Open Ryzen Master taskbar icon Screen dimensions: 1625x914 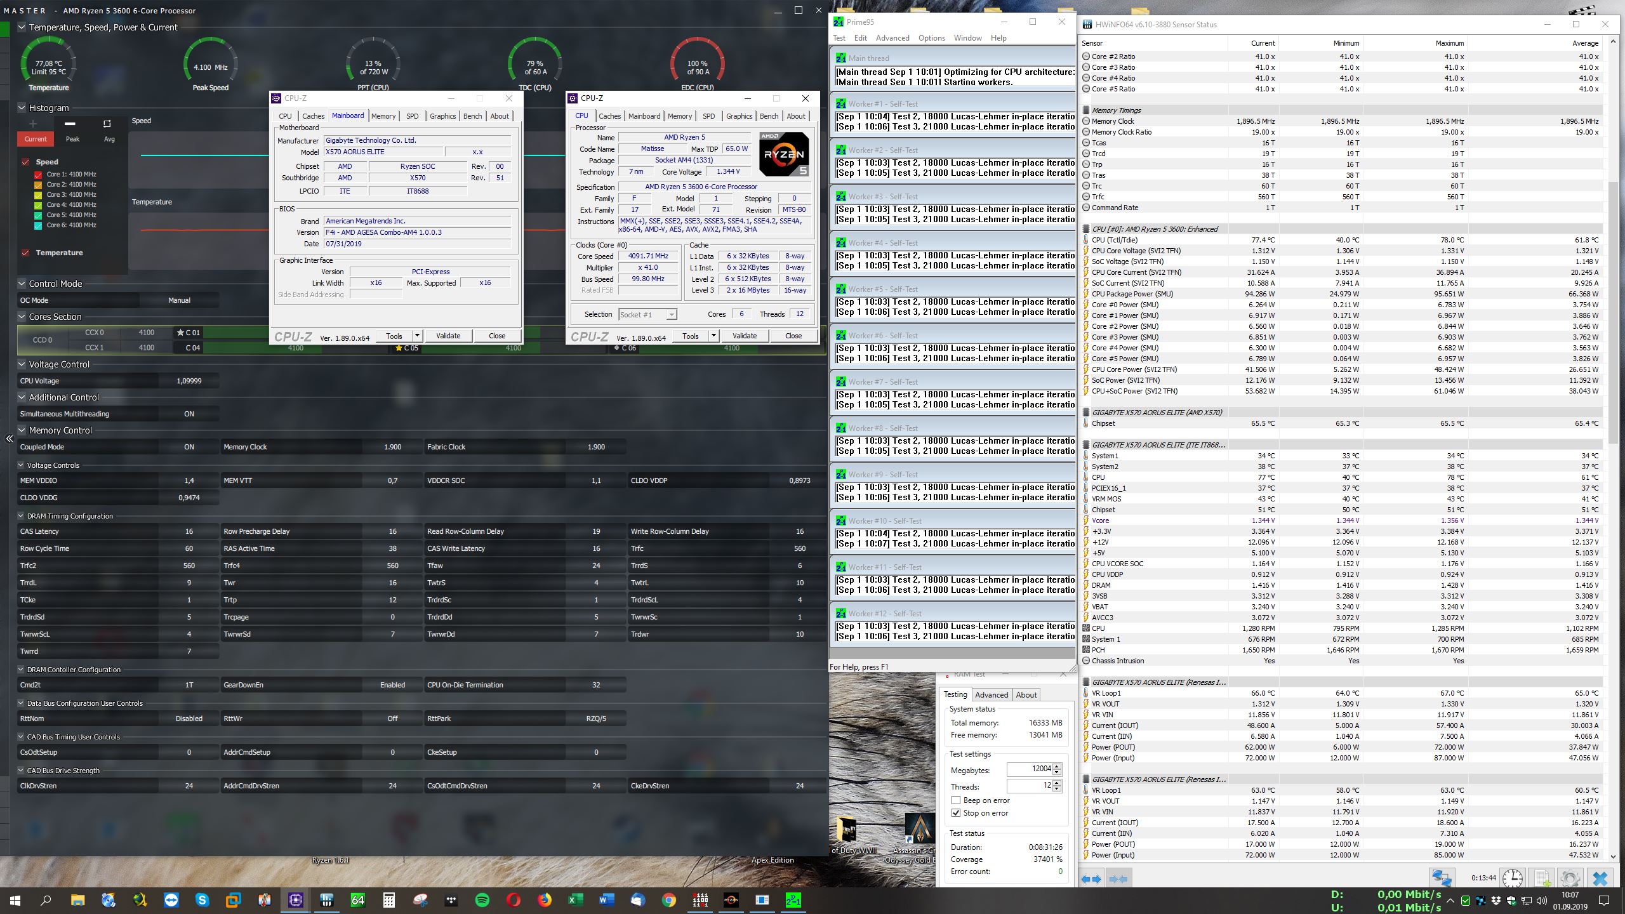(x=731, y=899)
